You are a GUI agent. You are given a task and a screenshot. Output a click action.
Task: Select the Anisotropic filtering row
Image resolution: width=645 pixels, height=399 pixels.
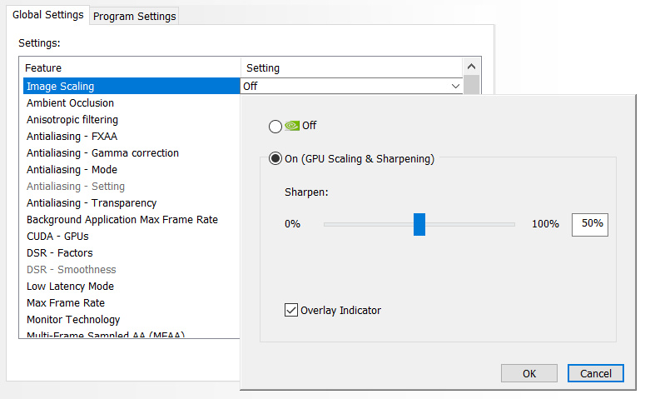pos(72,120)
